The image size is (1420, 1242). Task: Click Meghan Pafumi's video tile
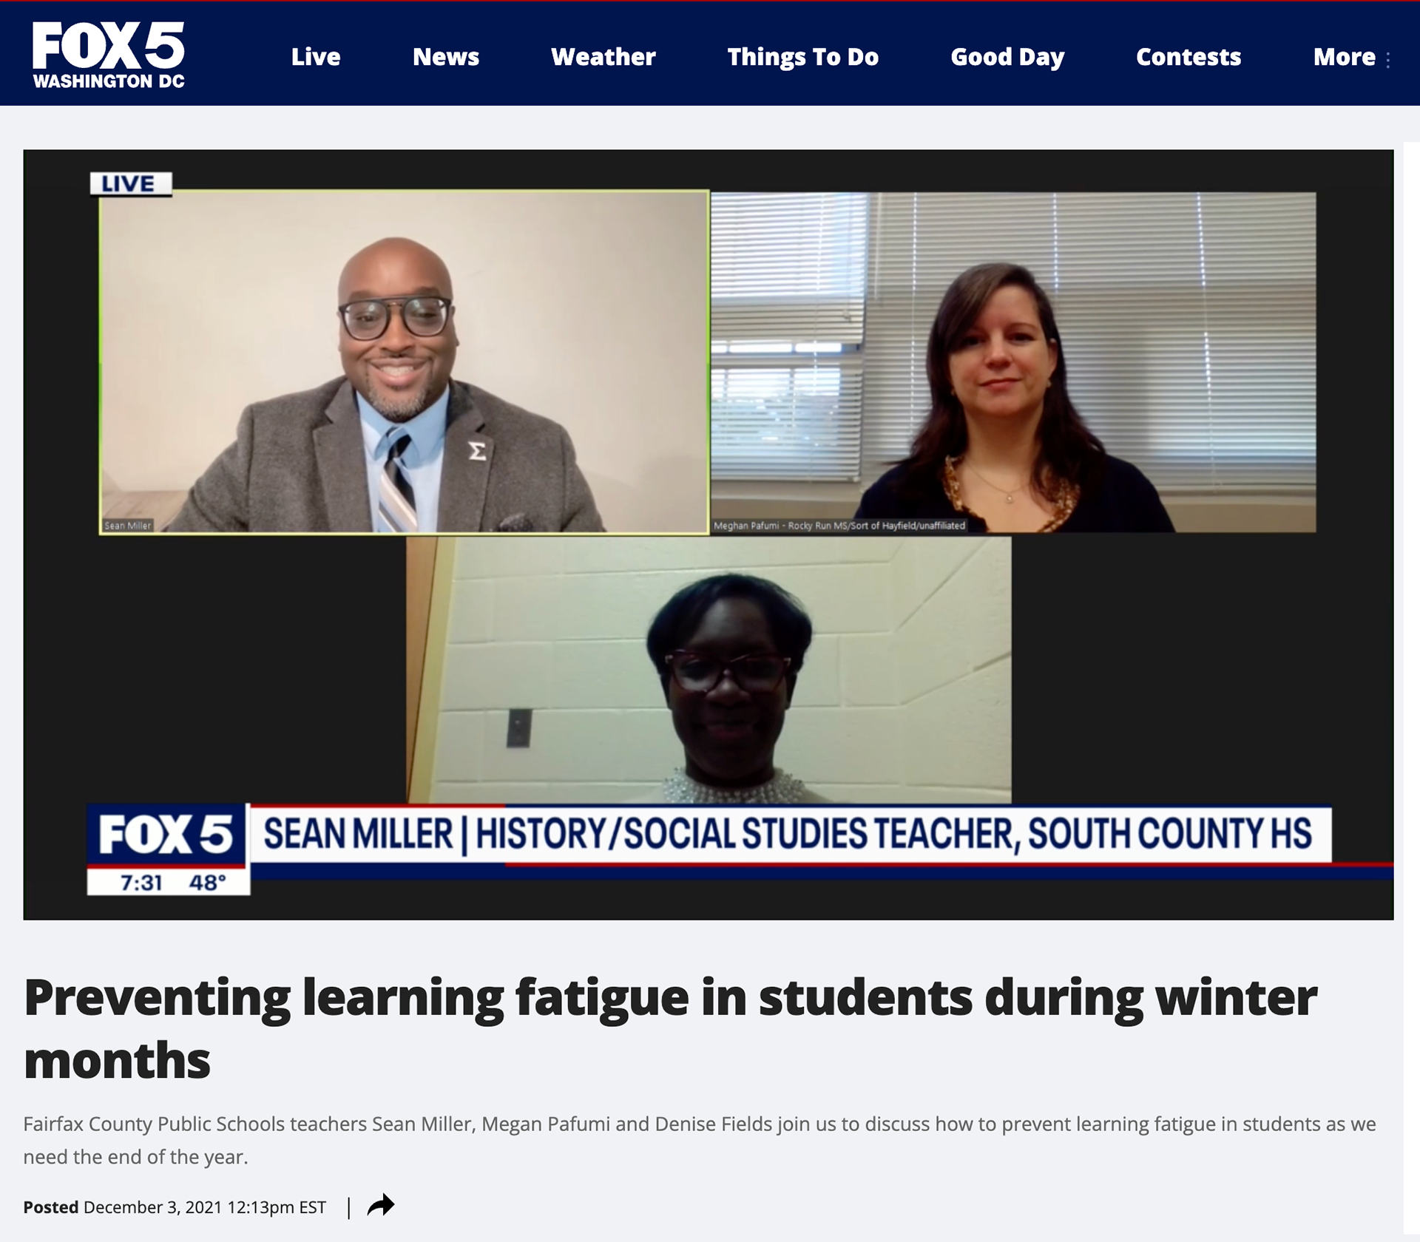[x=1013, y=362]
